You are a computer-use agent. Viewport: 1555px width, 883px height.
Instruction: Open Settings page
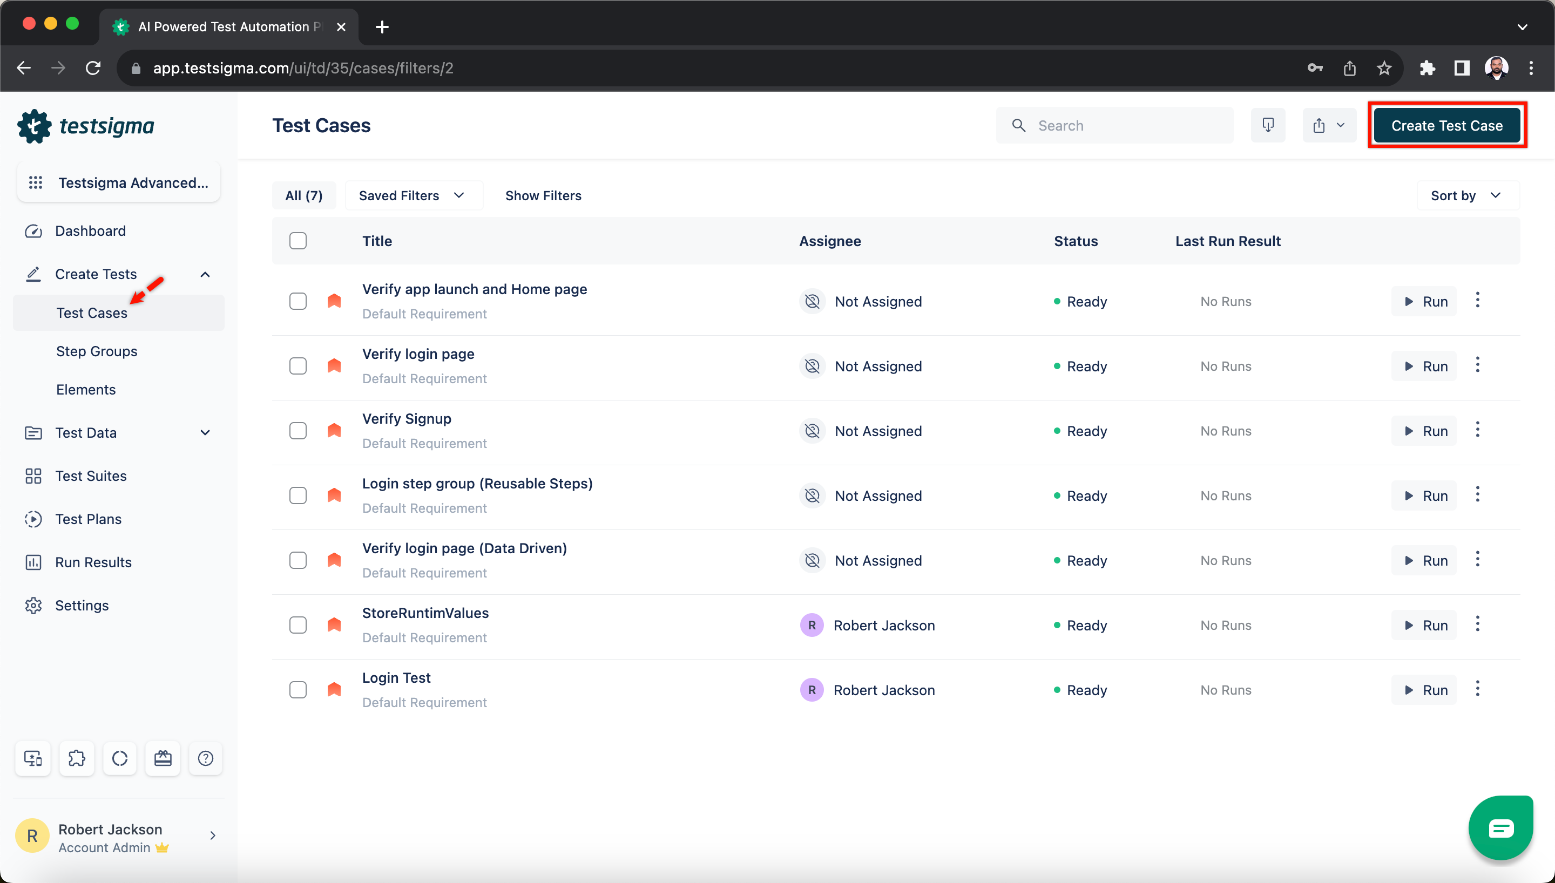coord(82,604)
